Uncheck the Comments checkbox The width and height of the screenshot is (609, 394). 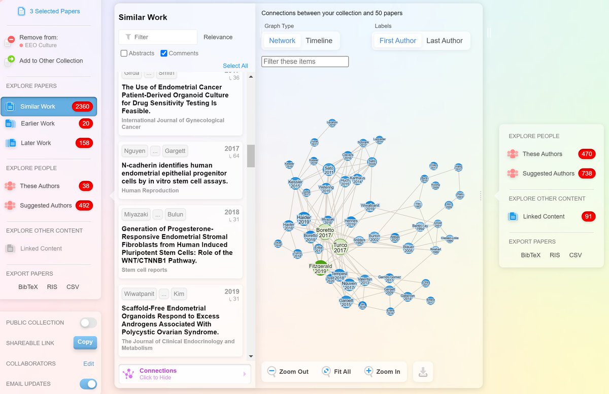(x=164, y=53)
